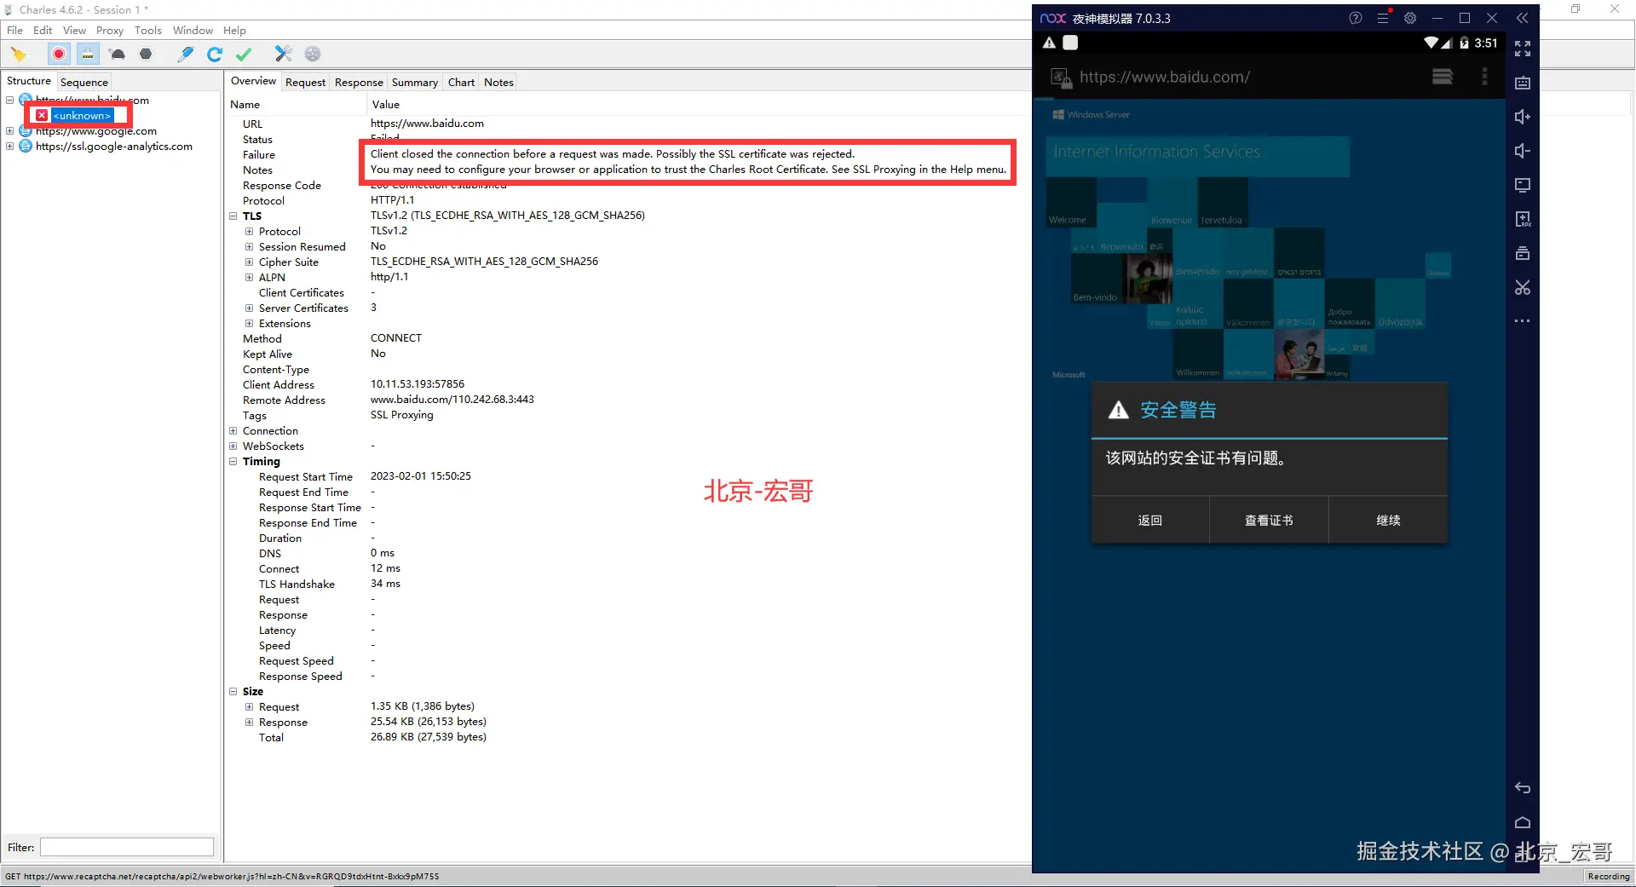Click the green validate checkmark icon
This screenshot has width=1636, height=887.
pyautogui.click(x=244, y=55)
